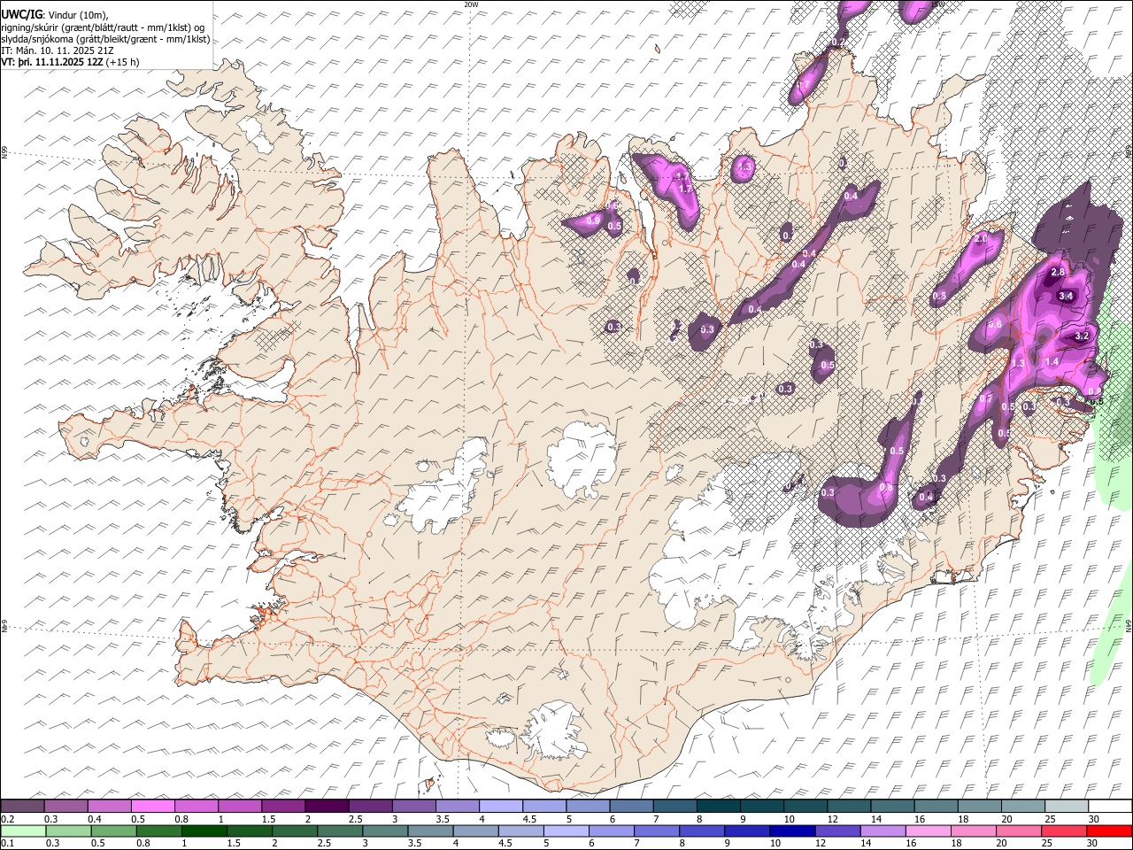This screenshot has width=1133, height=850.
Task: Click the '64N' latitude label on the right edge
Action: (x=1129, y=624)
